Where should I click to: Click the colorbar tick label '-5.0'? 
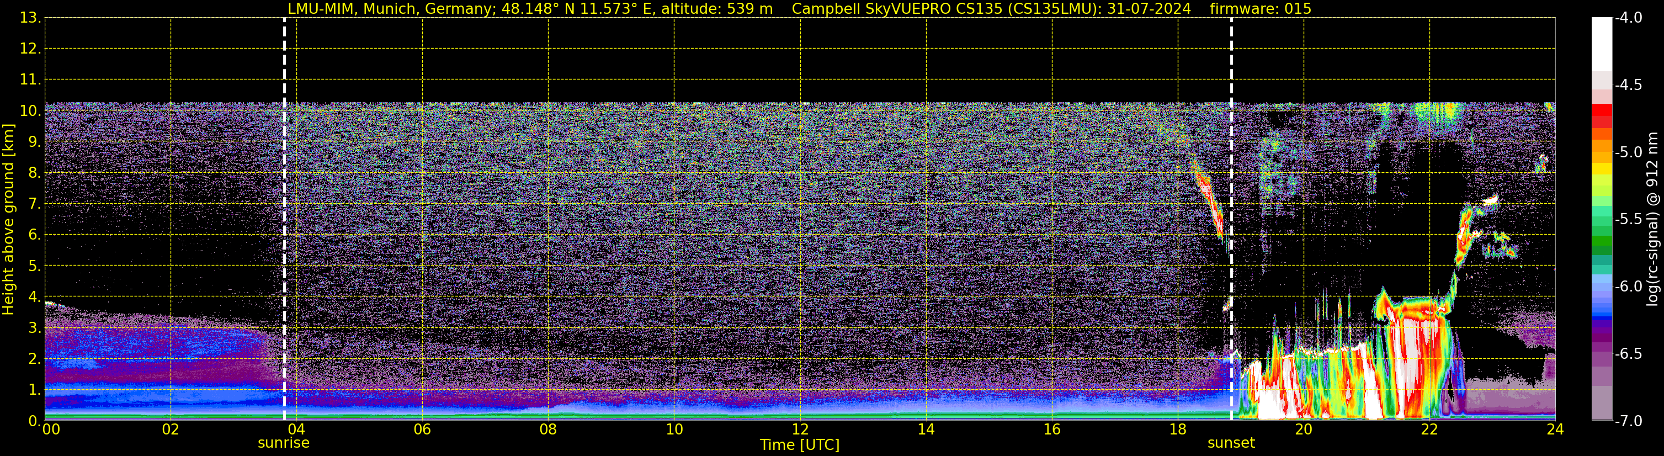coord(1628,152)
